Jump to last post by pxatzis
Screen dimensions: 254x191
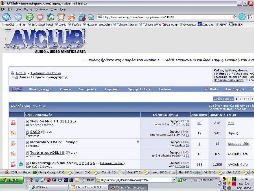187,145
